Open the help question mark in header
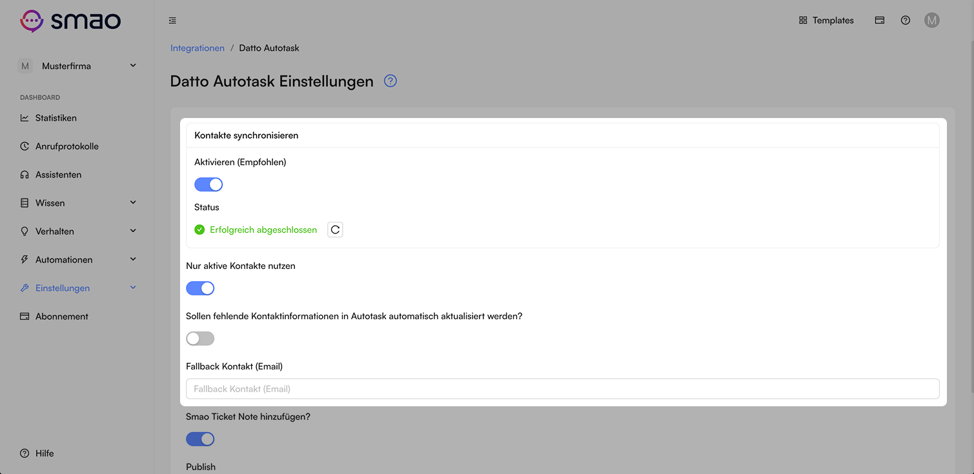The width and height of the screenshot is (974, 474). coord(906,21)
